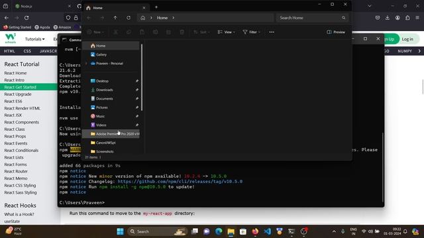Unpin Videos using its pin icon
This screenshot has width=424, height=238.
click(137, 125)
